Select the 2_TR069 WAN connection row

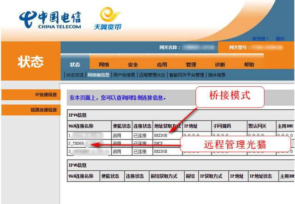pos(77,144)
